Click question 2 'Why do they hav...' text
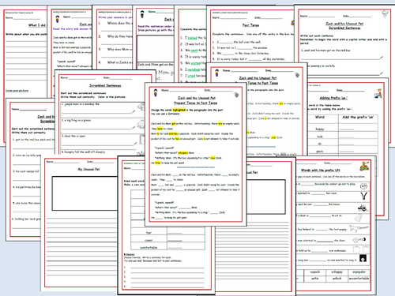 point(119,36)
